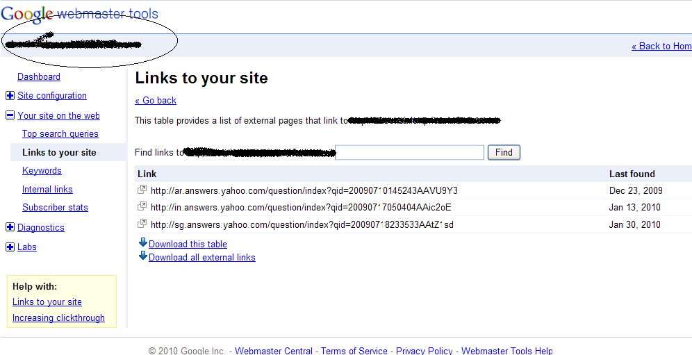
Task: Open external link icon for sg.answers.yahoo.com row
Action: 142,224
